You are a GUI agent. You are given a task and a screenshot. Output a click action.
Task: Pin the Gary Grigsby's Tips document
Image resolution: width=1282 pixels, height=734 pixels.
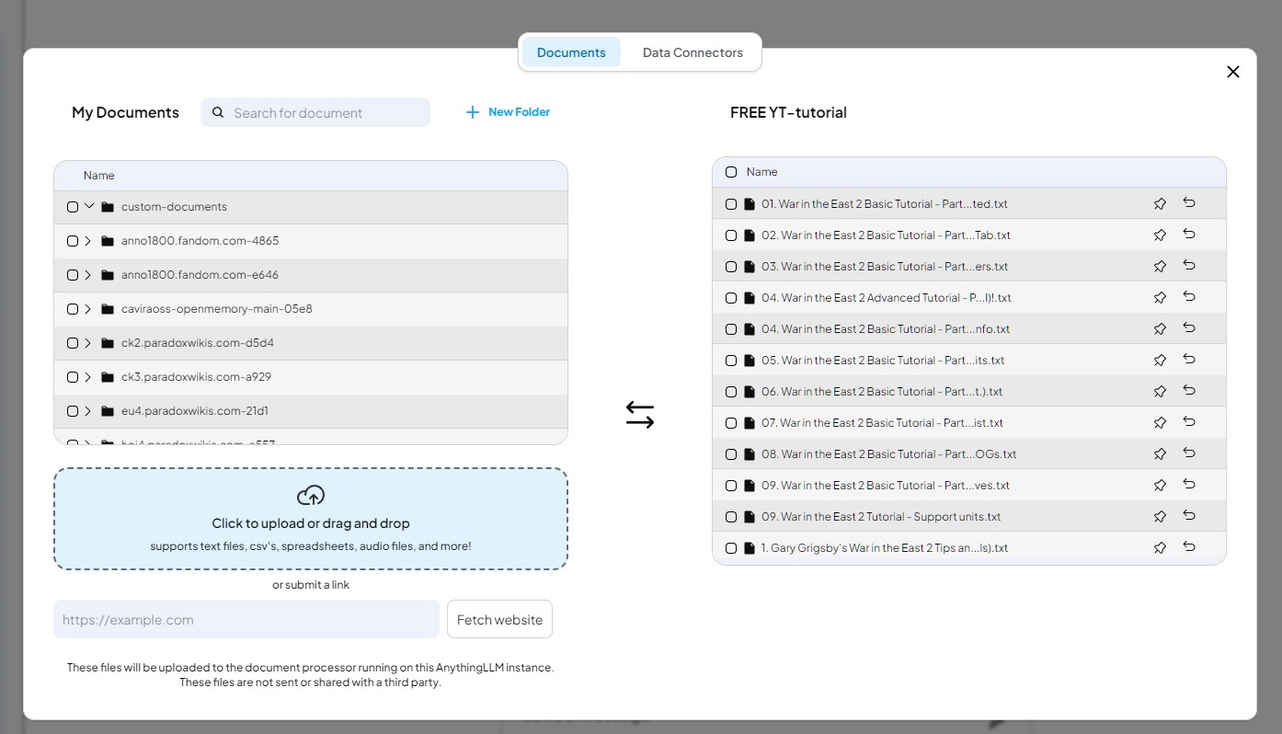(1160, 548)
